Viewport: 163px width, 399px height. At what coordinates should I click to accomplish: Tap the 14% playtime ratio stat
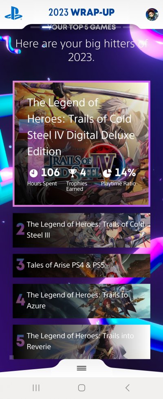pyautogui.click(x=126, y=173)
